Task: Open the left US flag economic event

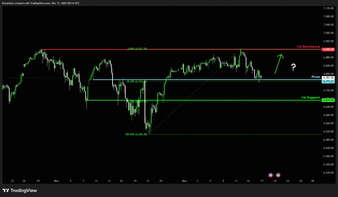Action: point(271,175)
